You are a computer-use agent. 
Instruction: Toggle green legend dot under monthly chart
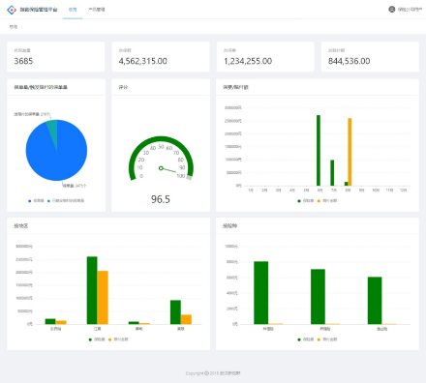(x=299, y=201)
